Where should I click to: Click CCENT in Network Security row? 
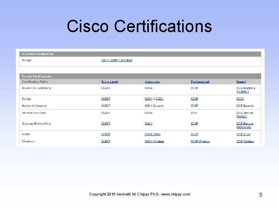click(x=106, y=106)
